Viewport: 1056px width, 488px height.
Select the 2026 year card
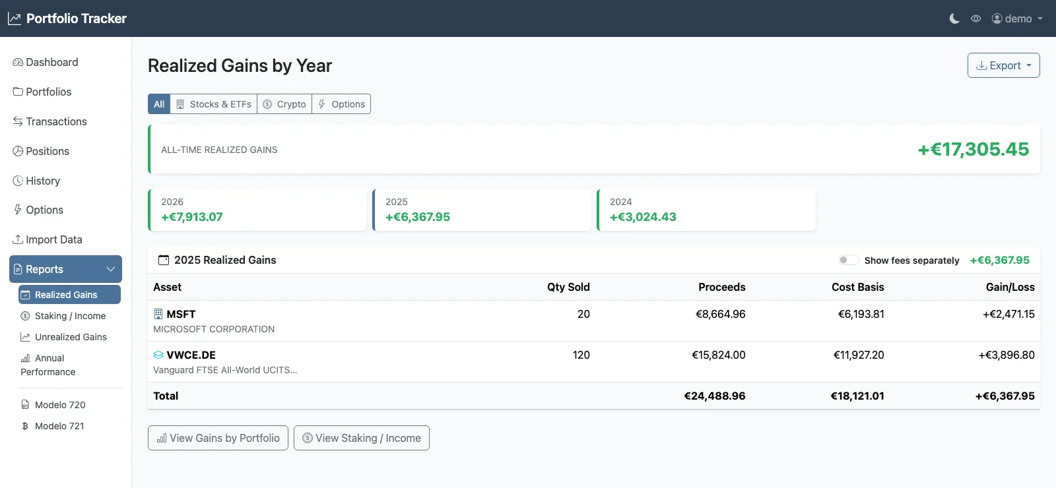257,210
